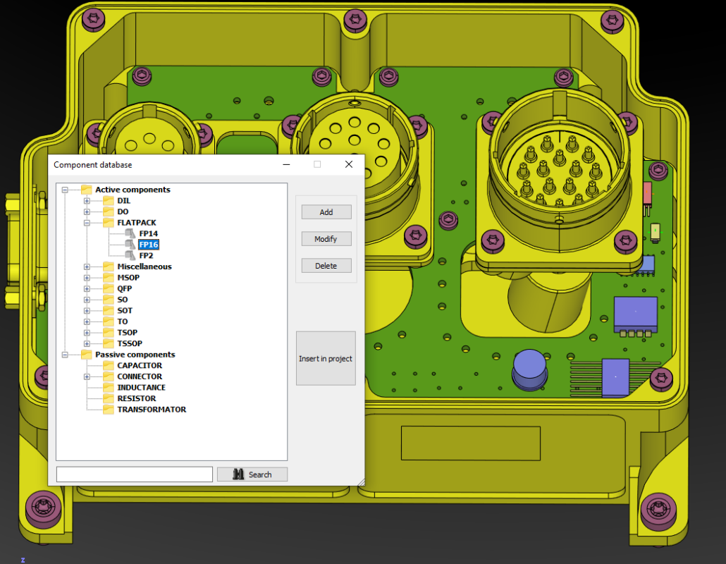Collapse the FLATPACK branch

click(85, 222)
